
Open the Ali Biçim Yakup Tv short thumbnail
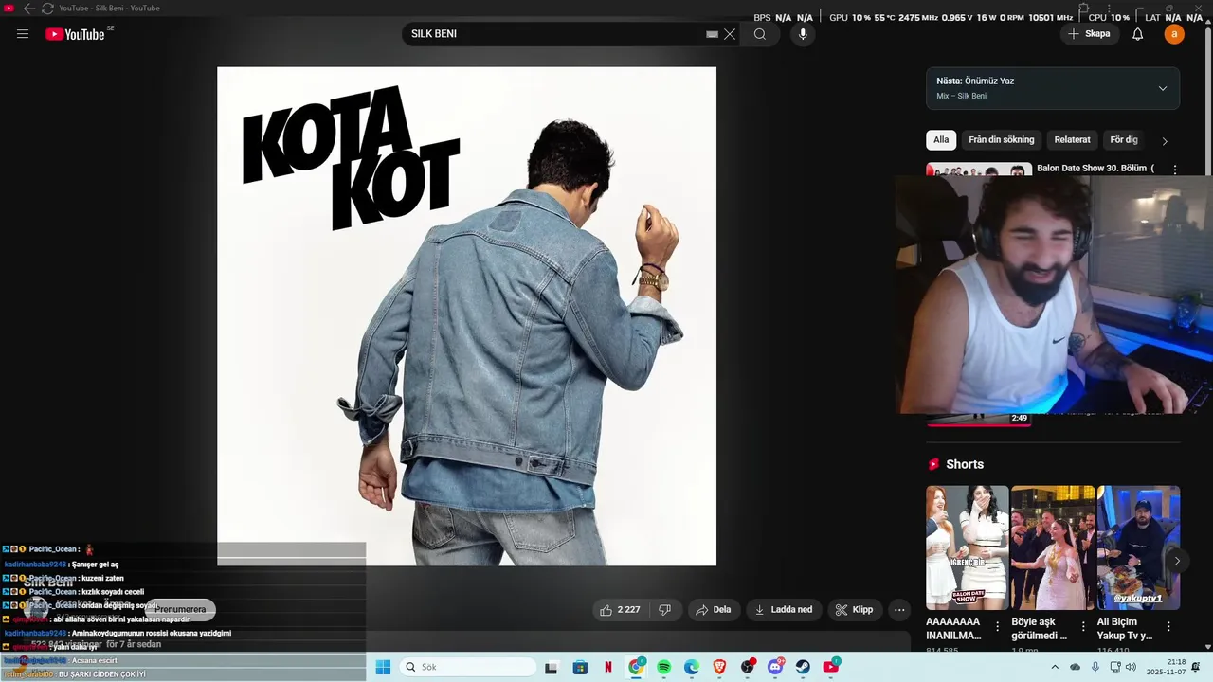(x=1138, y=547)
